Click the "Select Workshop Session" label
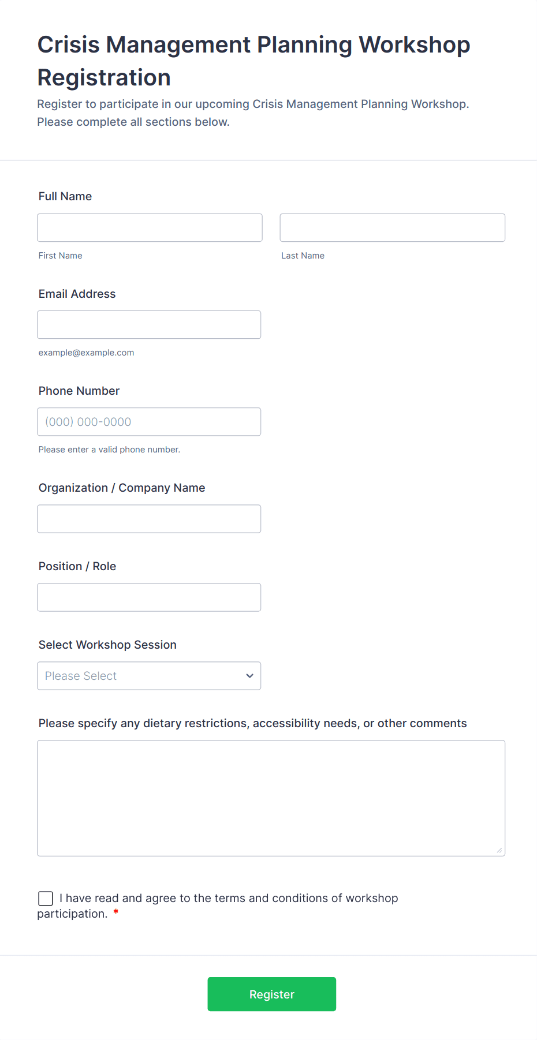This screenshot has width=537, height=1040. click(x=107, y=645)
